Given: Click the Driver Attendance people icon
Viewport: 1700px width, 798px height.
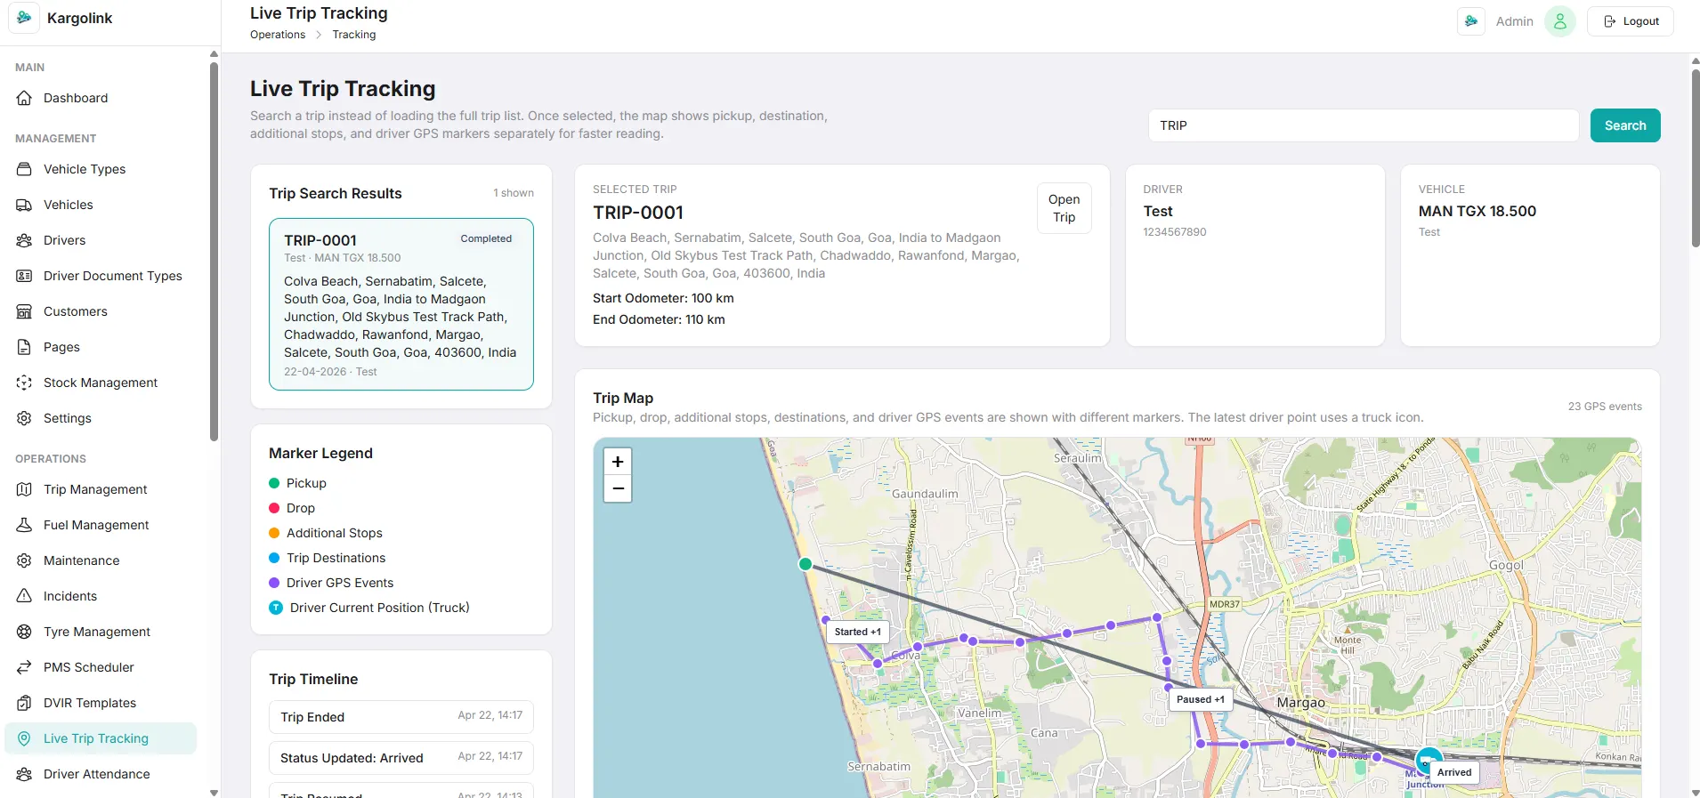Looking at the screenshot, I should click(x=24, y=774).
